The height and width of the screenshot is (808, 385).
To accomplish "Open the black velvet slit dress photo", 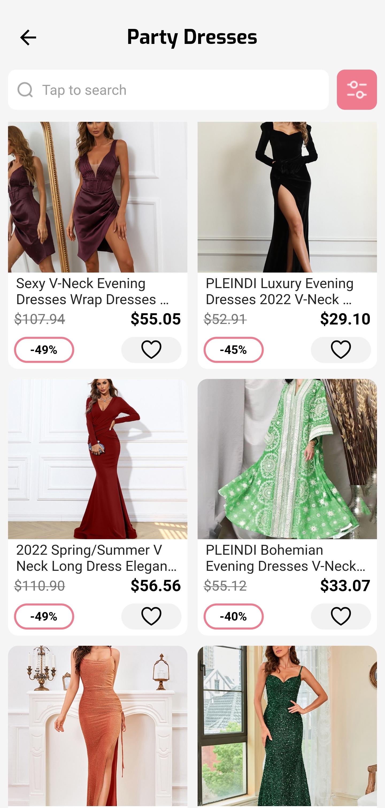I will click(x=287, y=197).
